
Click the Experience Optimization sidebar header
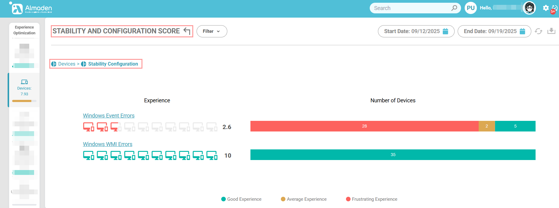coord(24,30)
